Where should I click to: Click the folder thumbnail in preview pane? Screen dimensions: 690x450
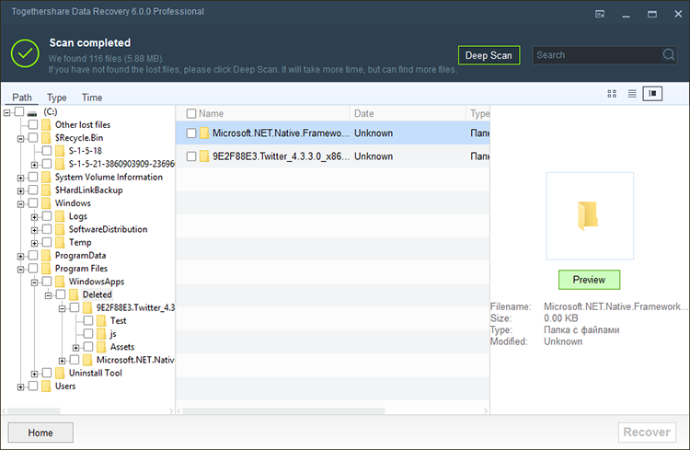588,215
